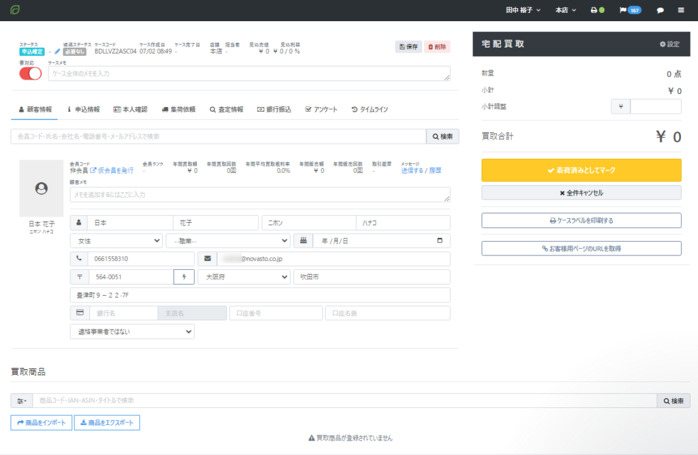Click the 口座番号 input field
Image resolution: width=698 pixels, height=455 pixels.
tap(276, 313)
